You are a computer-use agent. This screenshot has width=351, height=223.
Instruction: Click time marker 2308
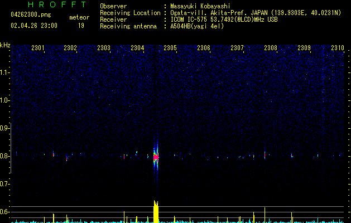tap(271, 48)
